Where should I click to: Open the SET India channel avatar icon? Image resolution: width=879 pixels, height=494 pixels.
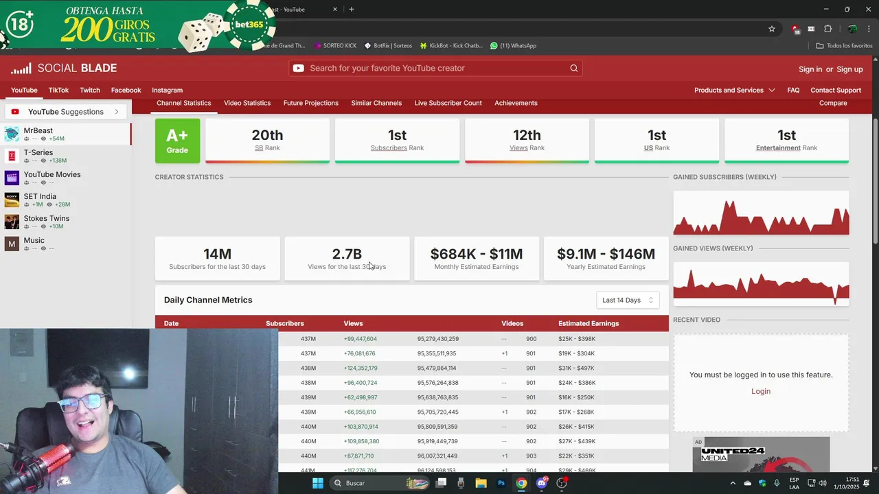pyautogui.click(x=12, y=200)
